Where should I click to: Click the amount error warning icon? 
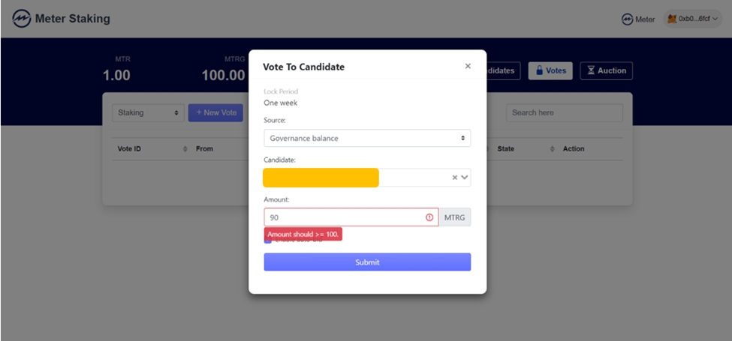pyautogui.click(x=429, y=217)
